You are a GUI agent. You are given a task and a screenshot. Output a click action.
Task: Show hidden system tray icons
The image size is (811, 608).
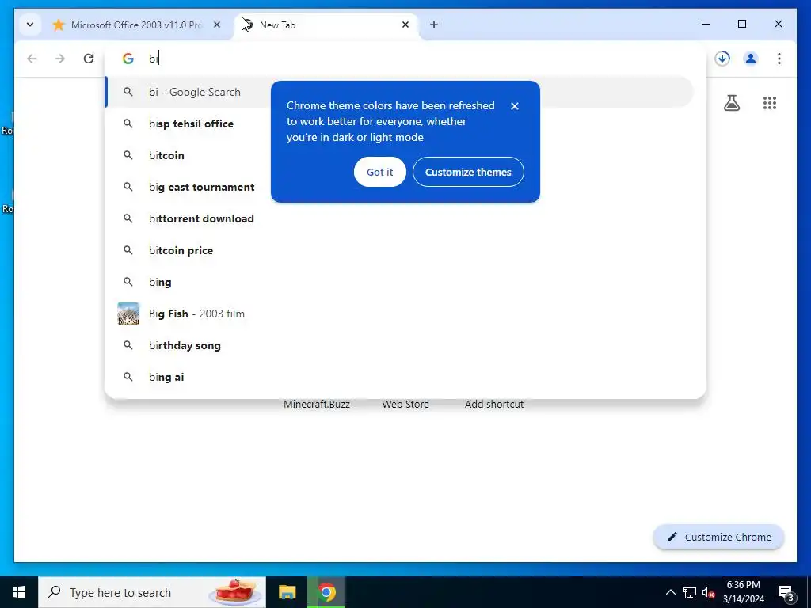pos(670,592)
